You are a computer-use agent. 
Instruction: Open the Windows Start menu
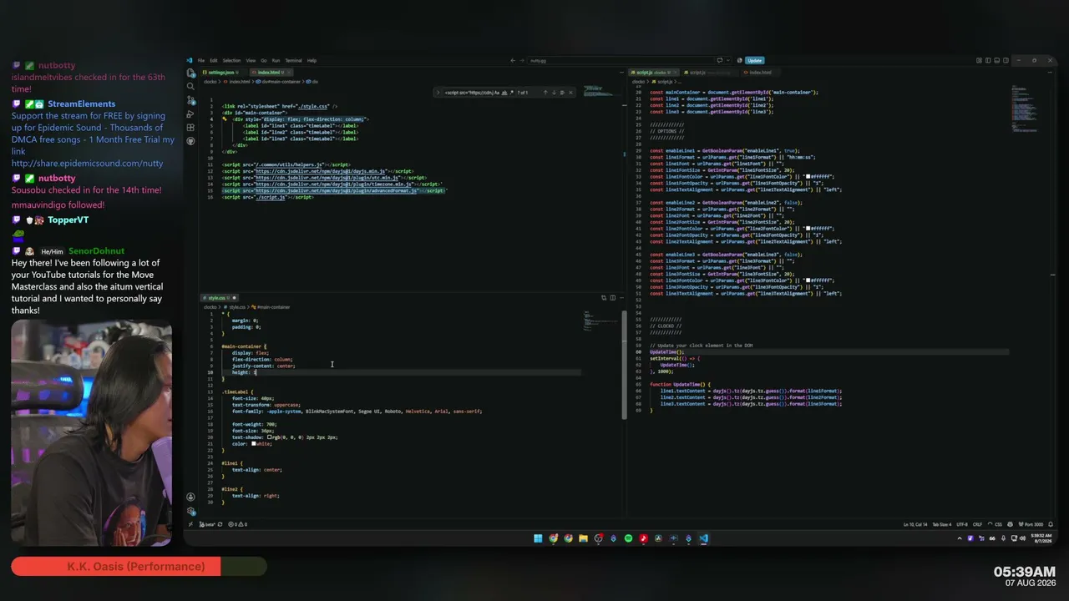[538, 538]
